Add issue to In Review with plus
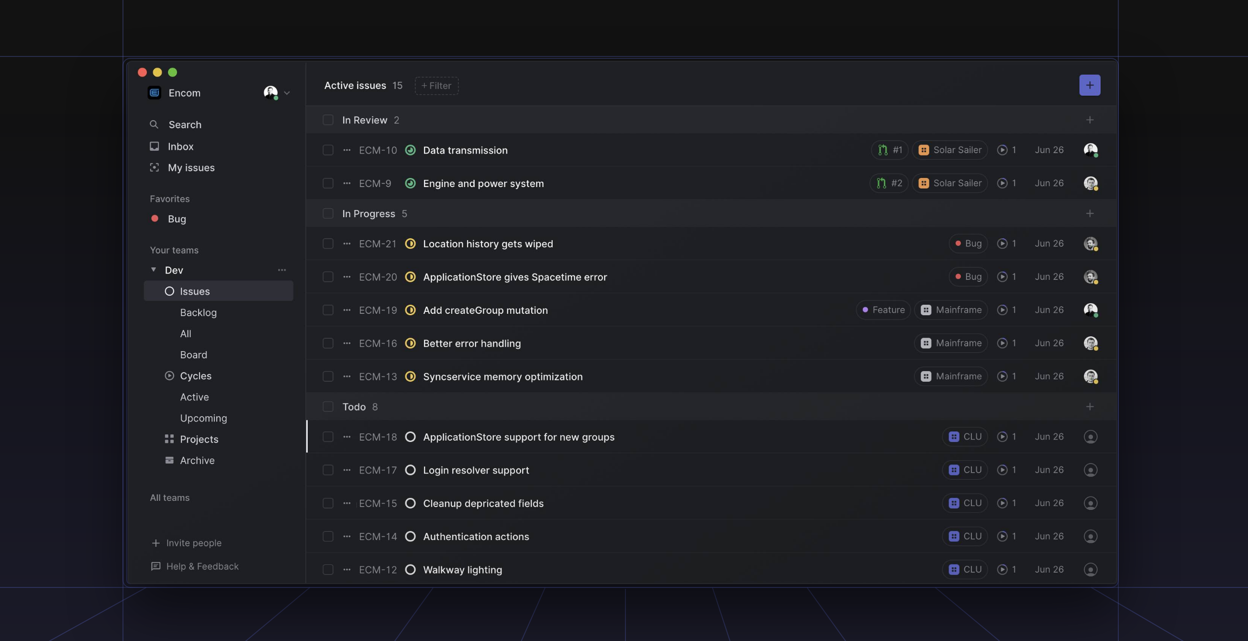The height and width of the screenshot is (641, 1248). (x=1090, y=120)
